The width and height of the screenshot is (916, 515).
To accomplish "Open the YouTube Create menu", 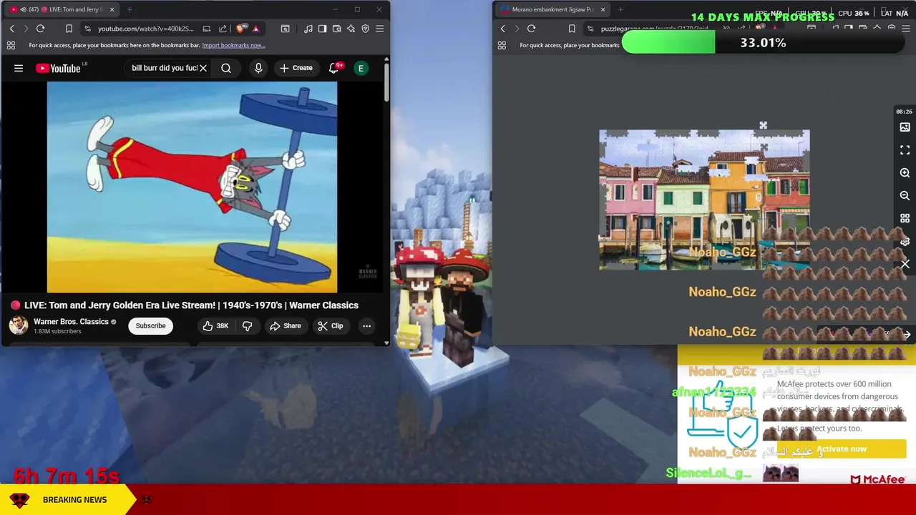I will (x=296, y=68).
